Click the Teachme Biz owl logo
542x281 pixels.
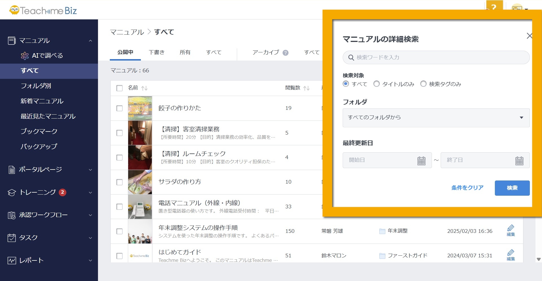(14, 10)
